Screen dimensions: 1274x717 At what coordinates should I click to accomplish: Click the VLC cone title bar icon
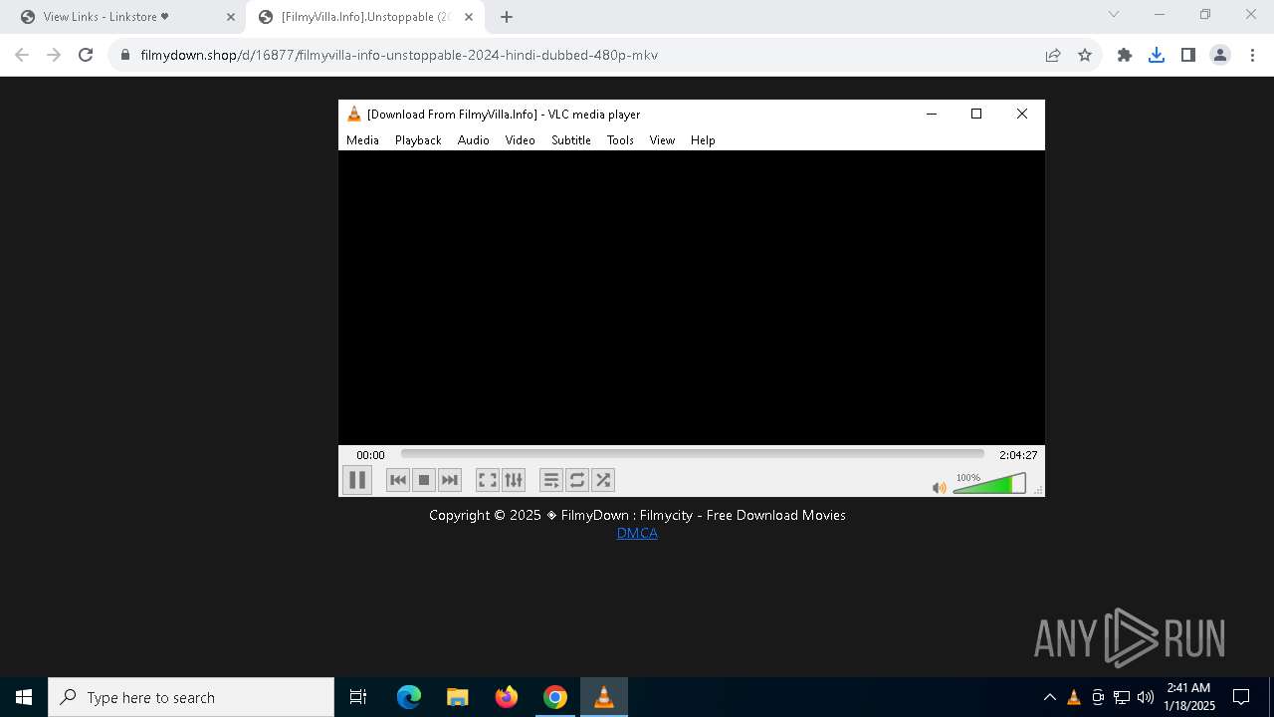point(353,114)
